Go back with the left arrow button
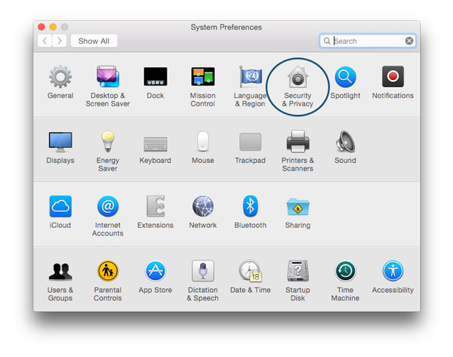Viewport: 453px width, 357px height. (45, 41)
